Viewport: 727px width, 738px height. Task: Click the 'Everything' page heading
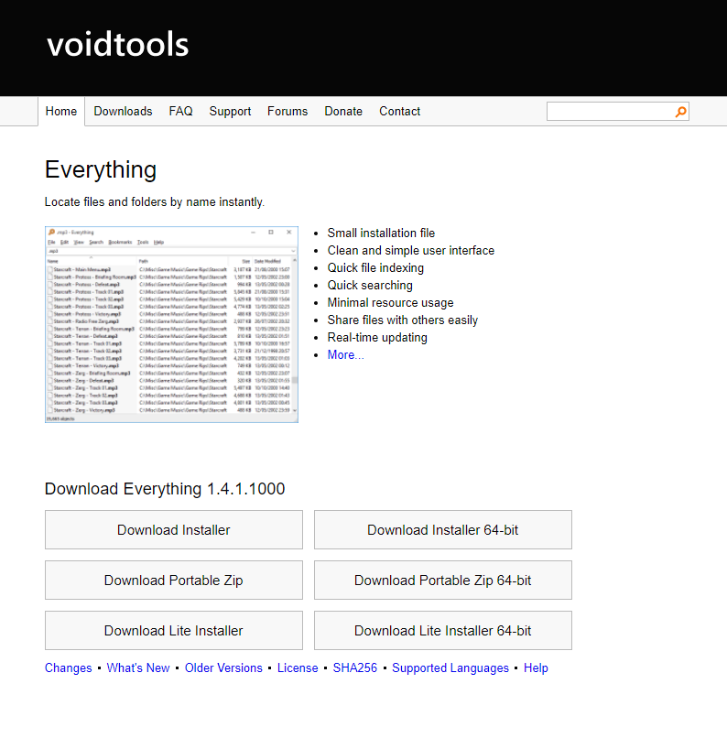[100, 170]
